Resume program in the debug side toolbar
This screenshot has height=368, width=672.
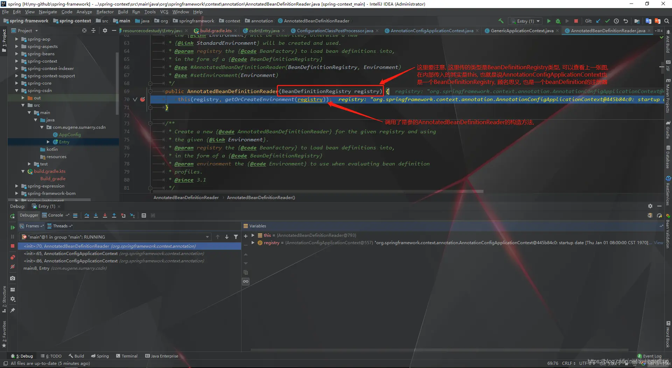(13, 227)
